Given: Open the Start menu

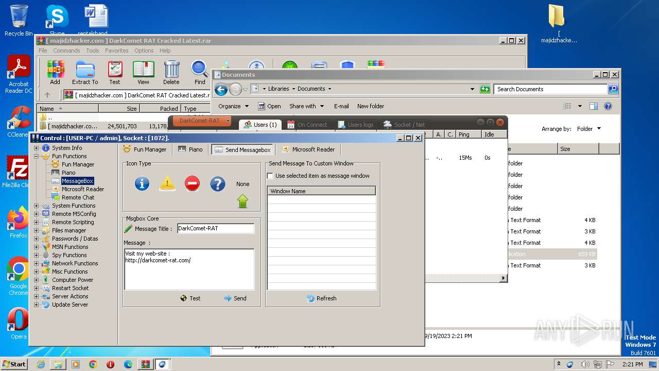Looking at the screenshot, I should [14, 364].
